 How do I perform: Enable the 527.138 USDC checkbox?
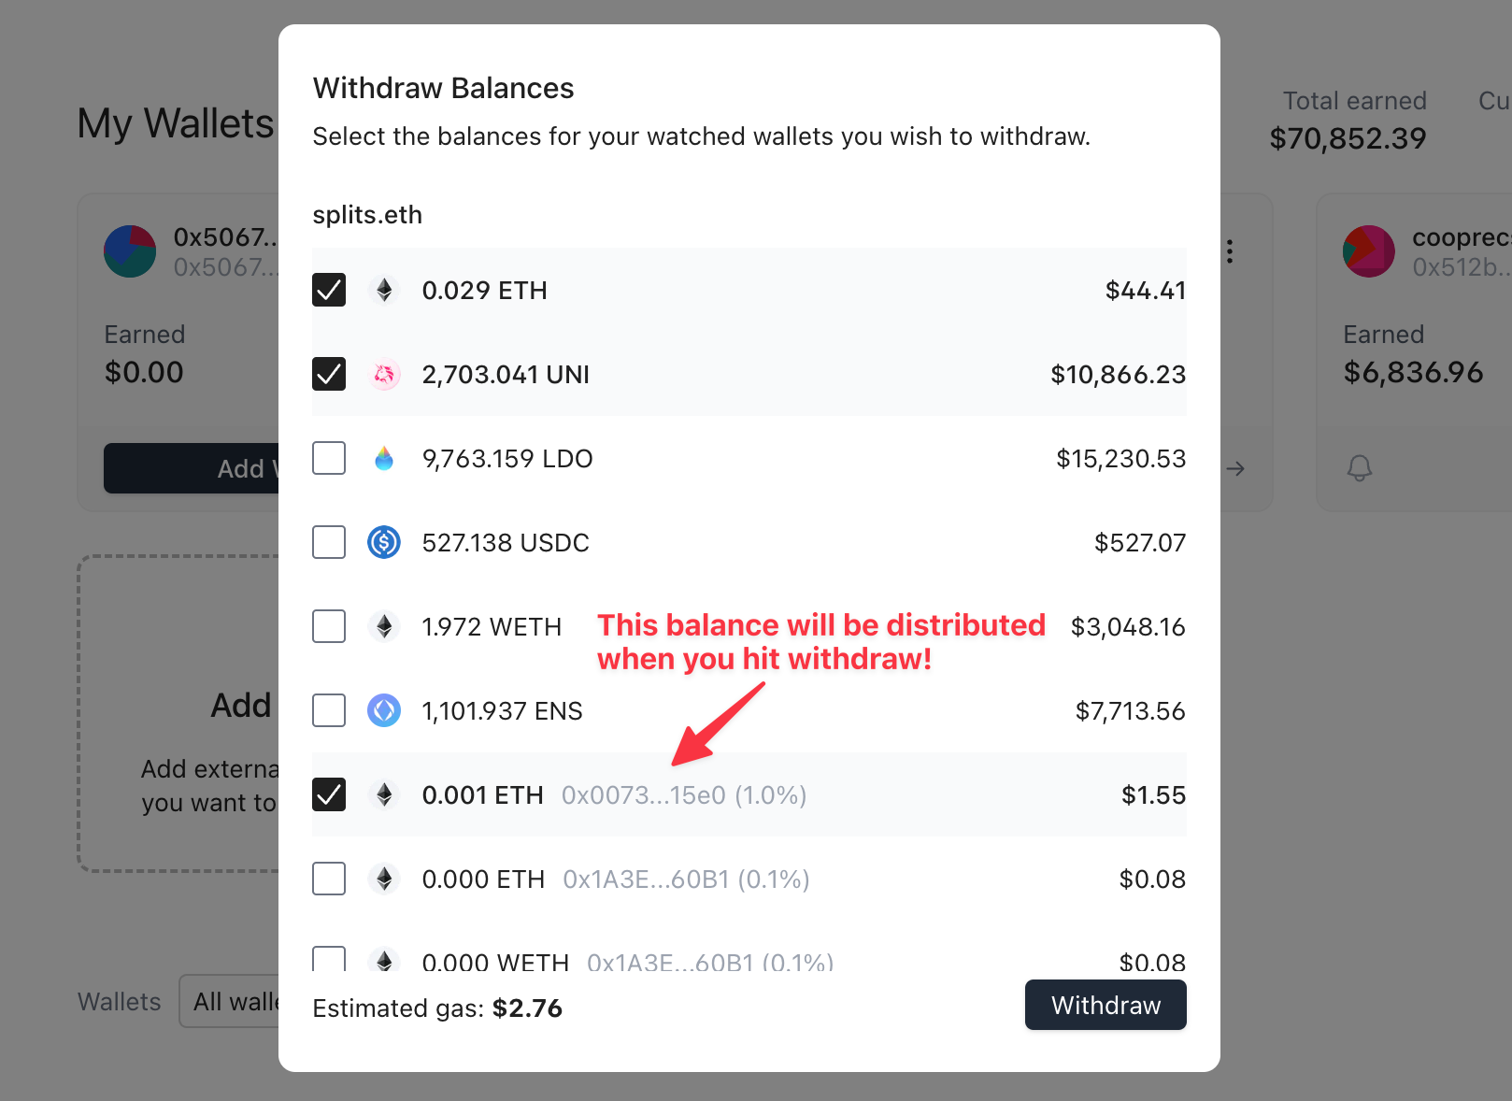pos(329,542)
